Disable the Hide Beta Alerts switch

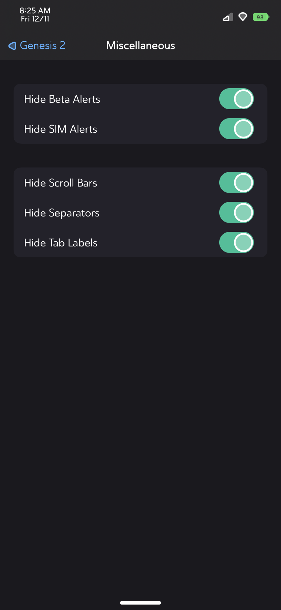click(x=237, y=99)
